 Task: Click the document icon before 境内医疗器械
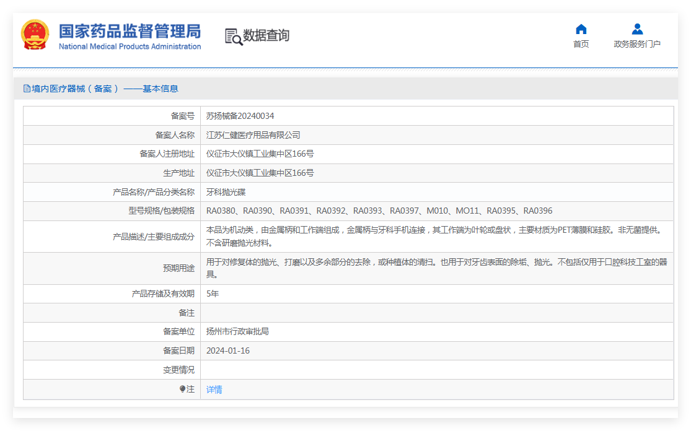27,89
